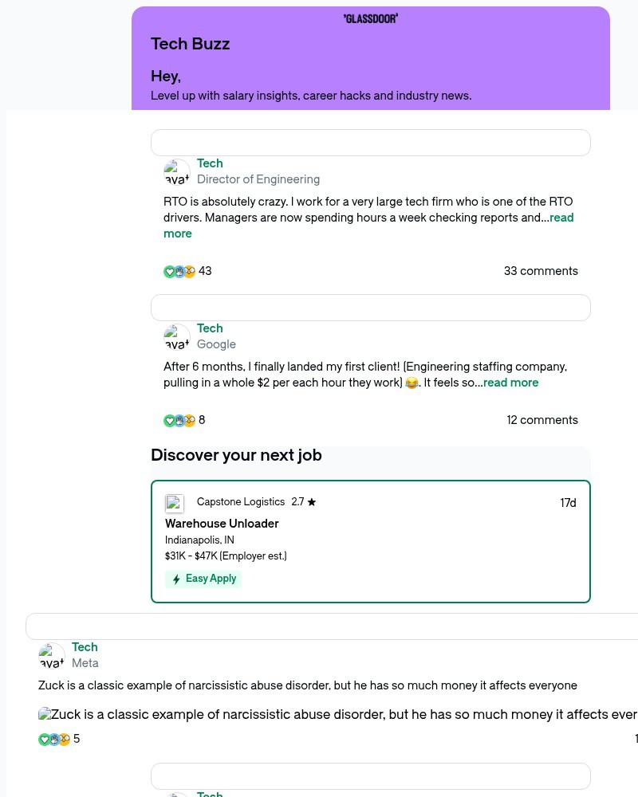
Task: Click the Glassdoor logo at the top
Action: 370,18
